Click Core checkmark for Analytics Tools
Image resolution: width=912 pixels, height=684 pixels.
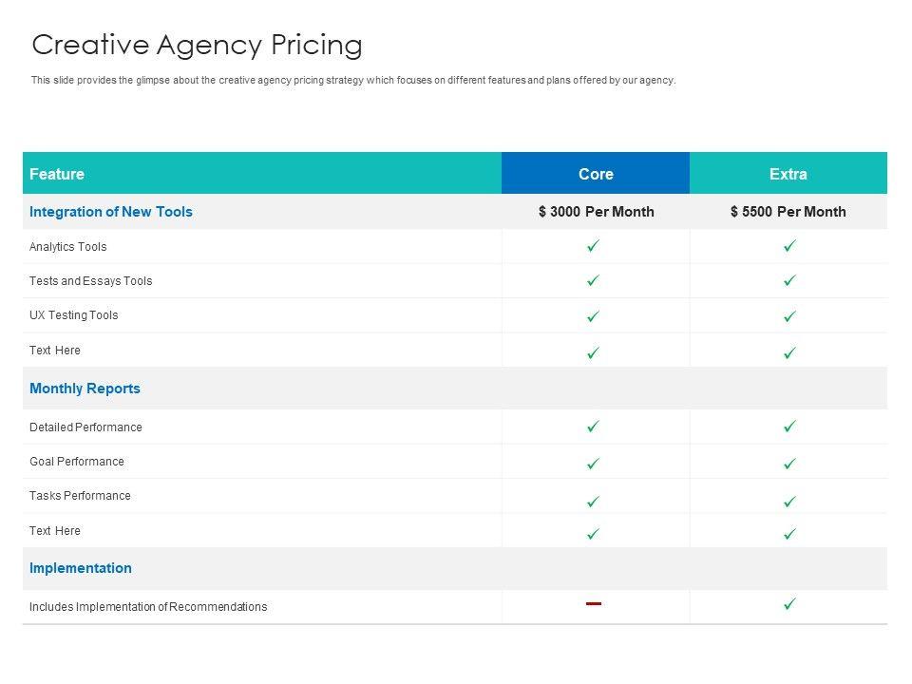[x=593, y=246]
